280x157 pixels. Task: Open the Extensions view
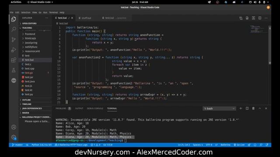point(14,60)
